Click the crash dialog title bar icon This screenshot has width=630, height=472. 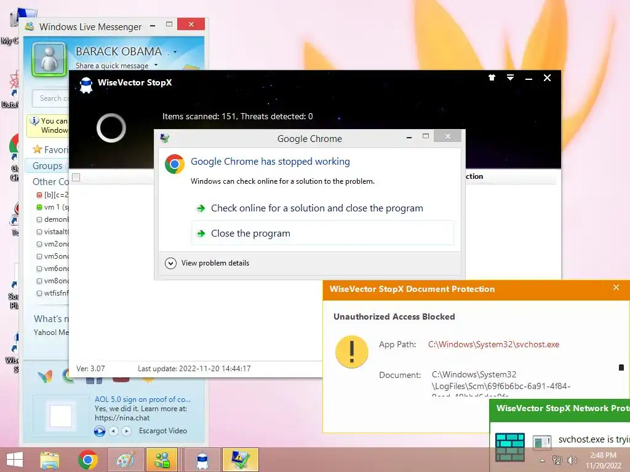tap(165, 138)
